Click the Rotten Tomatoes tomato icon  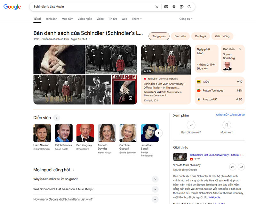click(199, 90)
